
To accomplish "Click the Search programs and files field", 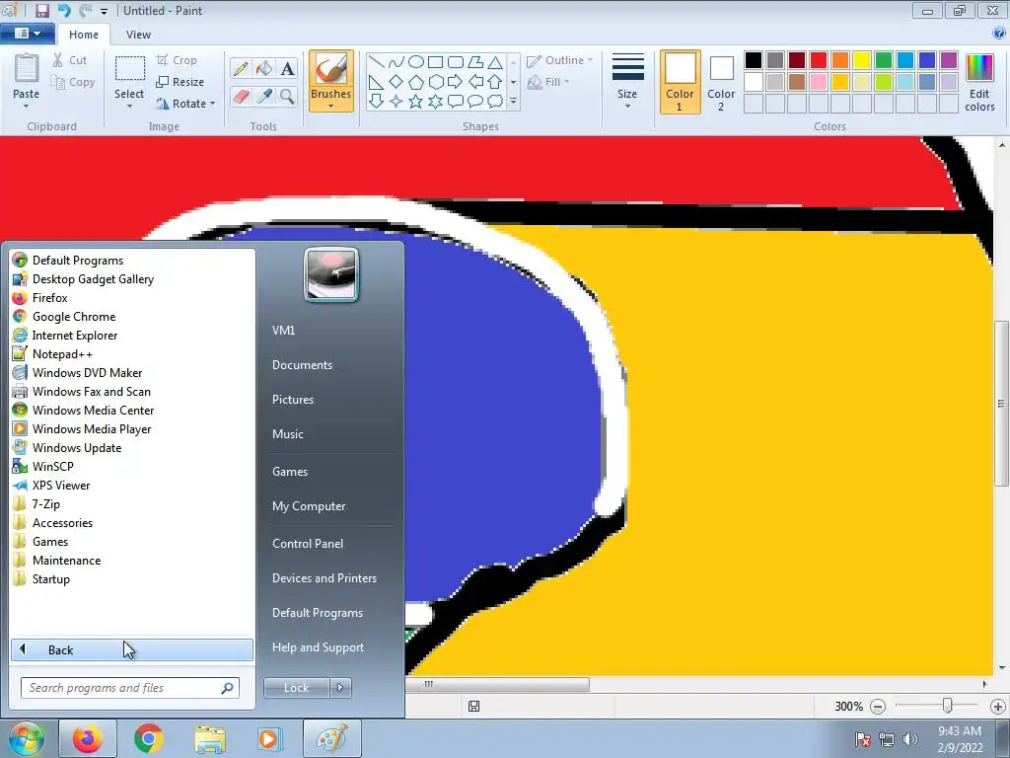I will (x=129, y=688).
